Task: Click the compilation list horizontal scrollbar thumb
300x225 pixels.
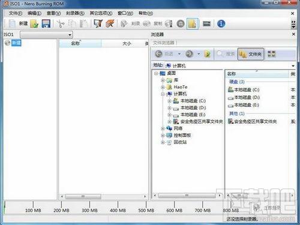Action: coord(83,196)
